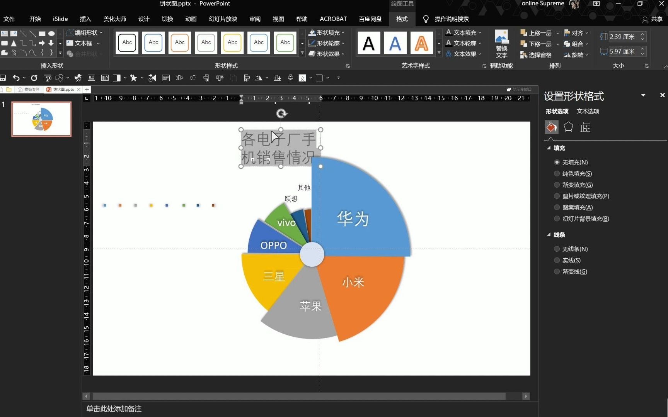Click the Share (共享) person icon

click(x=645, y=19)
